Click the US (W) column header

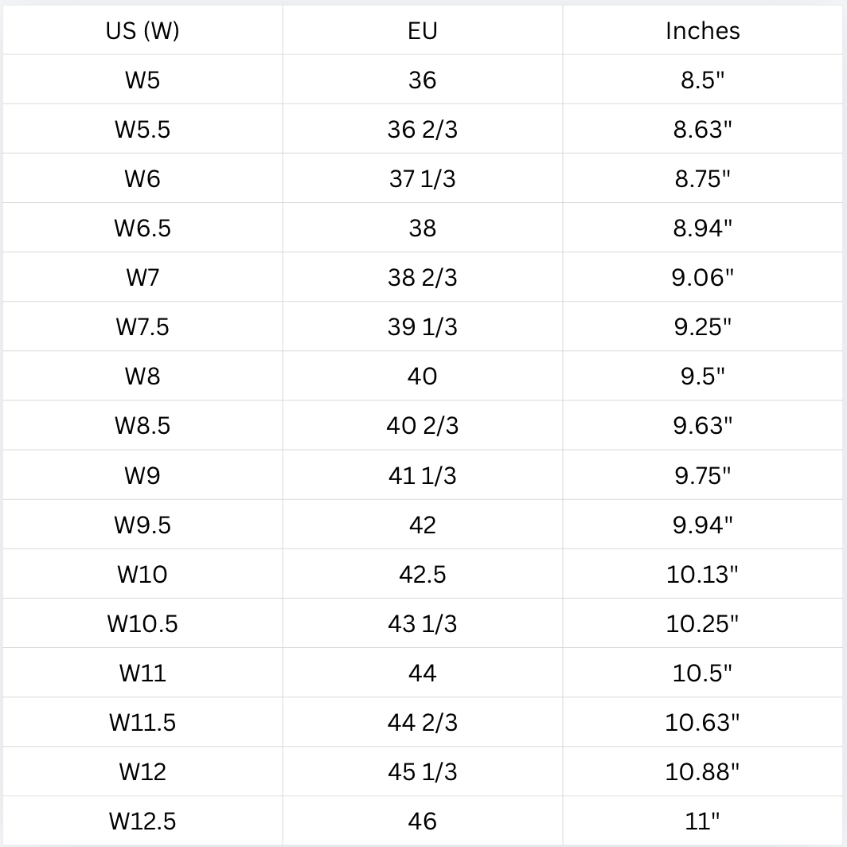pyautogui.click(x=142, y=30)
